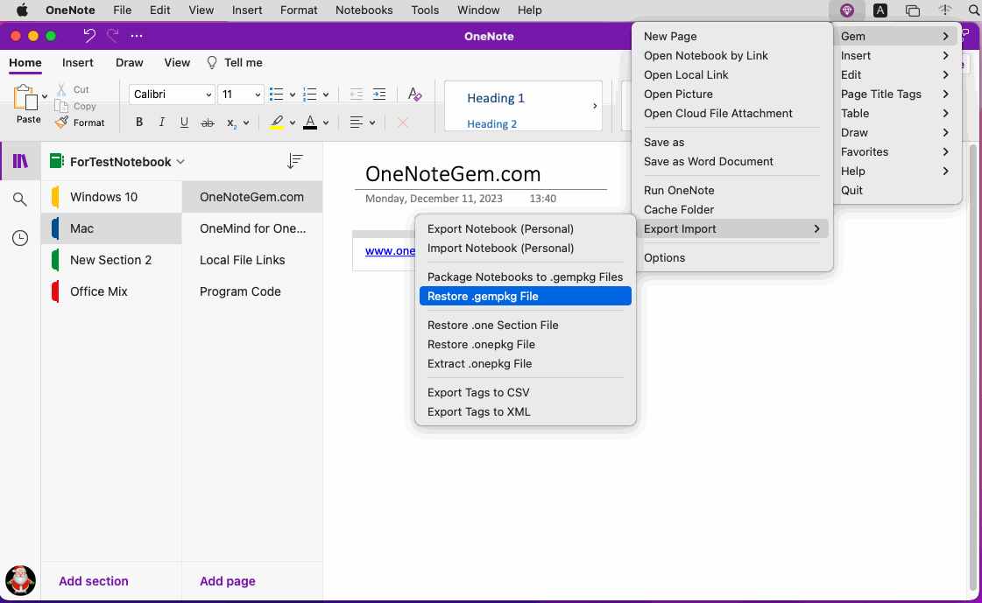Expand the styles gallery arrow
The width and height of the screenshot is (982, 603).
click(594, 106)
